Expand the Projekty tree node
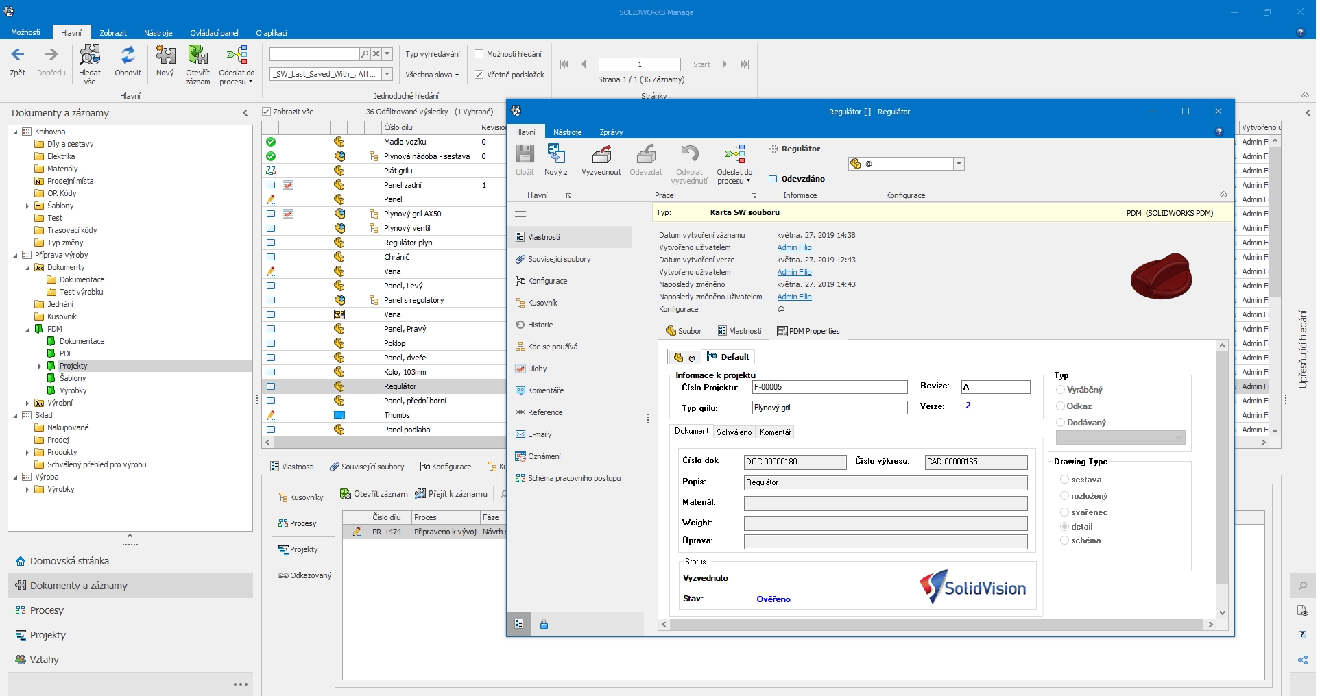Viewport: 1320px width, 696px height. click(x=40, y=366)
